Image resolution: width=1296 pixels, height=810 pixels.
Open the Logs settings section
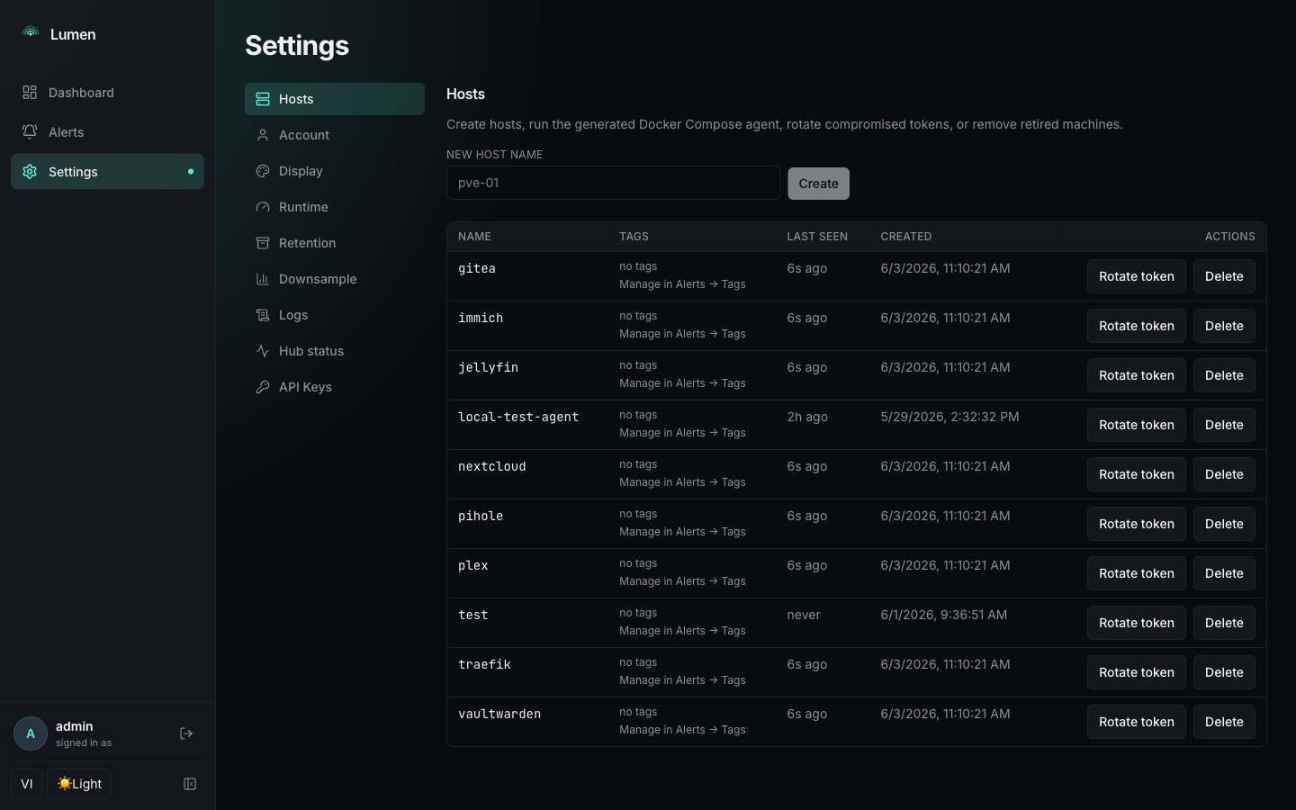[335, 315]
